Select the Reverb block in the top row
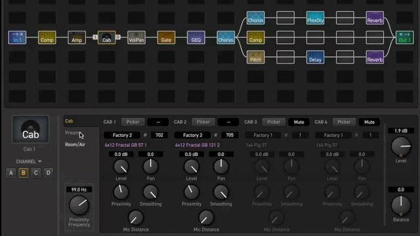The image size is (420, 236). [x=375, y=18]
